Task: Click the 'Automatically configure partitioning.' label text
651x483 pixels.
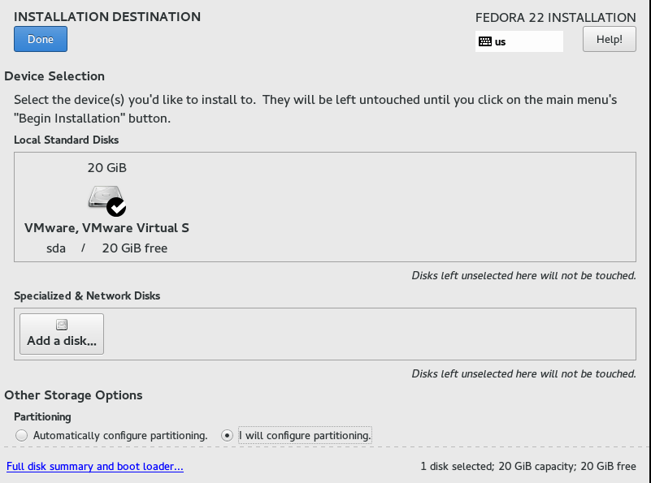Action: coord(120,435)
